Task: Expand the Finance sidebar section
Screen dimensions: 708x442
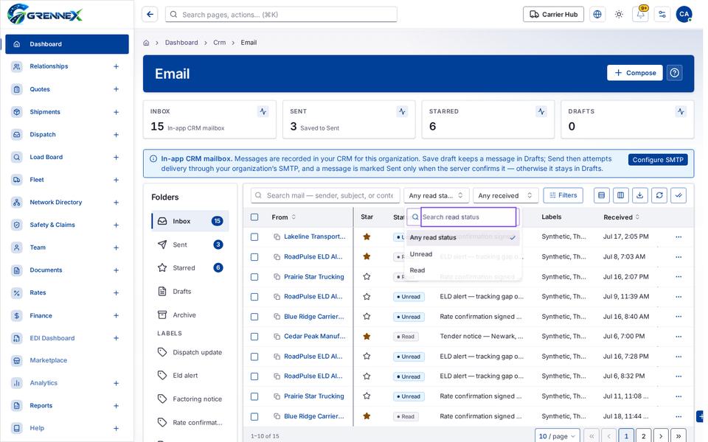Action: [116, 316]
